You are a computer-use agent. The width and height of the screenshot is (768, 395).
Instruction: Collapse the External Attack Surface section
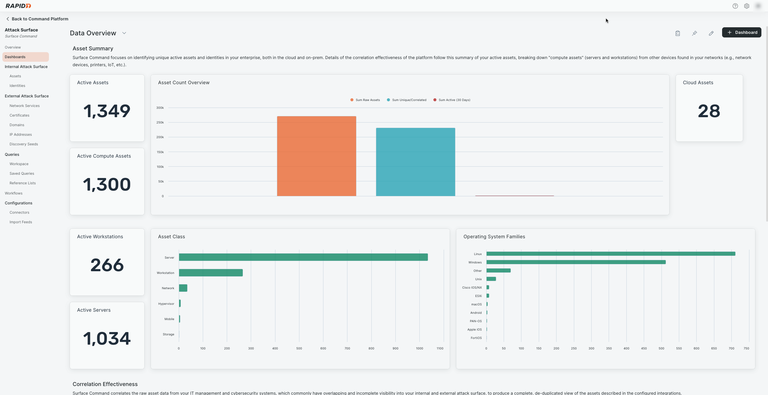tap(27, 96)
